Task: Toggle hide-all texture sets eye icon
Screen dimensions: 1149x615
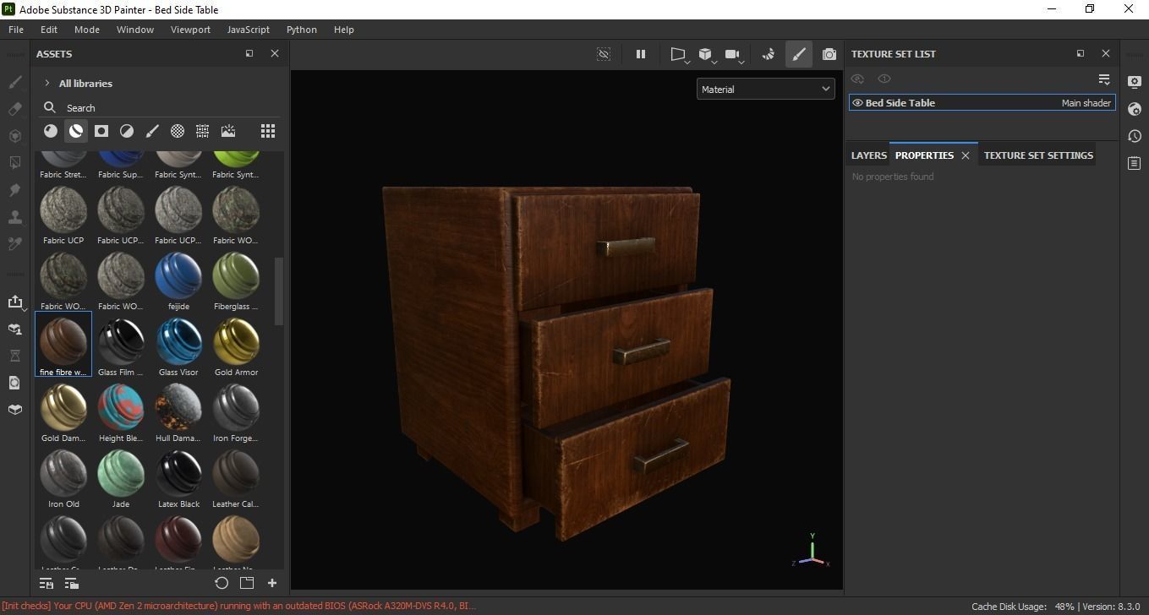Action: point(857,79)
